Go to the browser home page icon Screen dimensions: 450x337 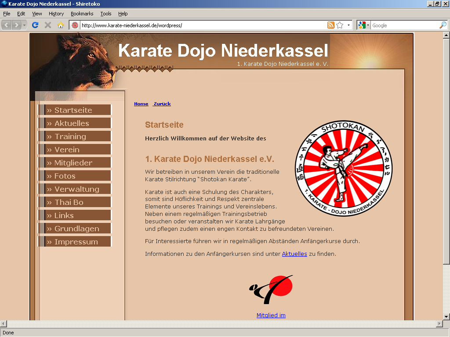61,25
